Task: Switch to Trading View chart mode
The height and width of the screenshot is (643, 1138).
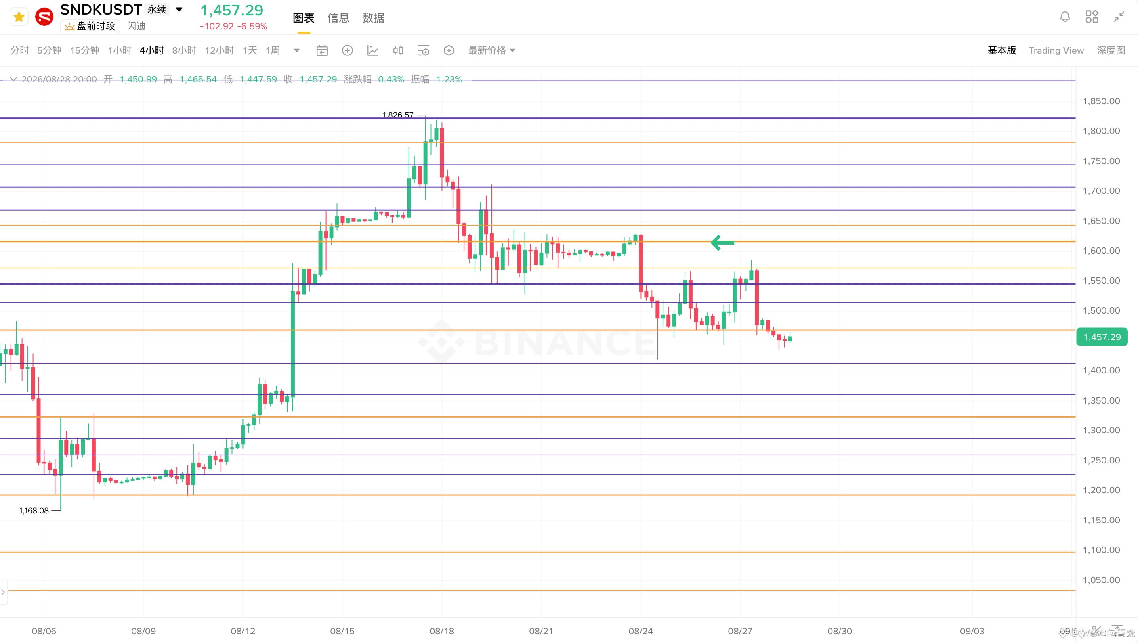Action: point(1056,50)
